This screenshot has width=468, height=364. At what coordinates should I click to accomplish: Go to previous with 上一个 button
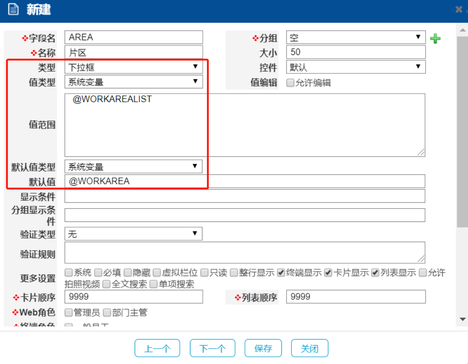(157, 348)
